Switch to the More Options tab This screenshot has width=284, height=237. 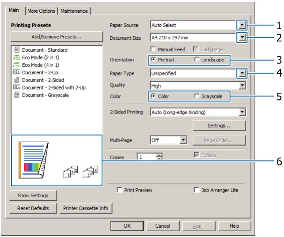coord(41,11)
